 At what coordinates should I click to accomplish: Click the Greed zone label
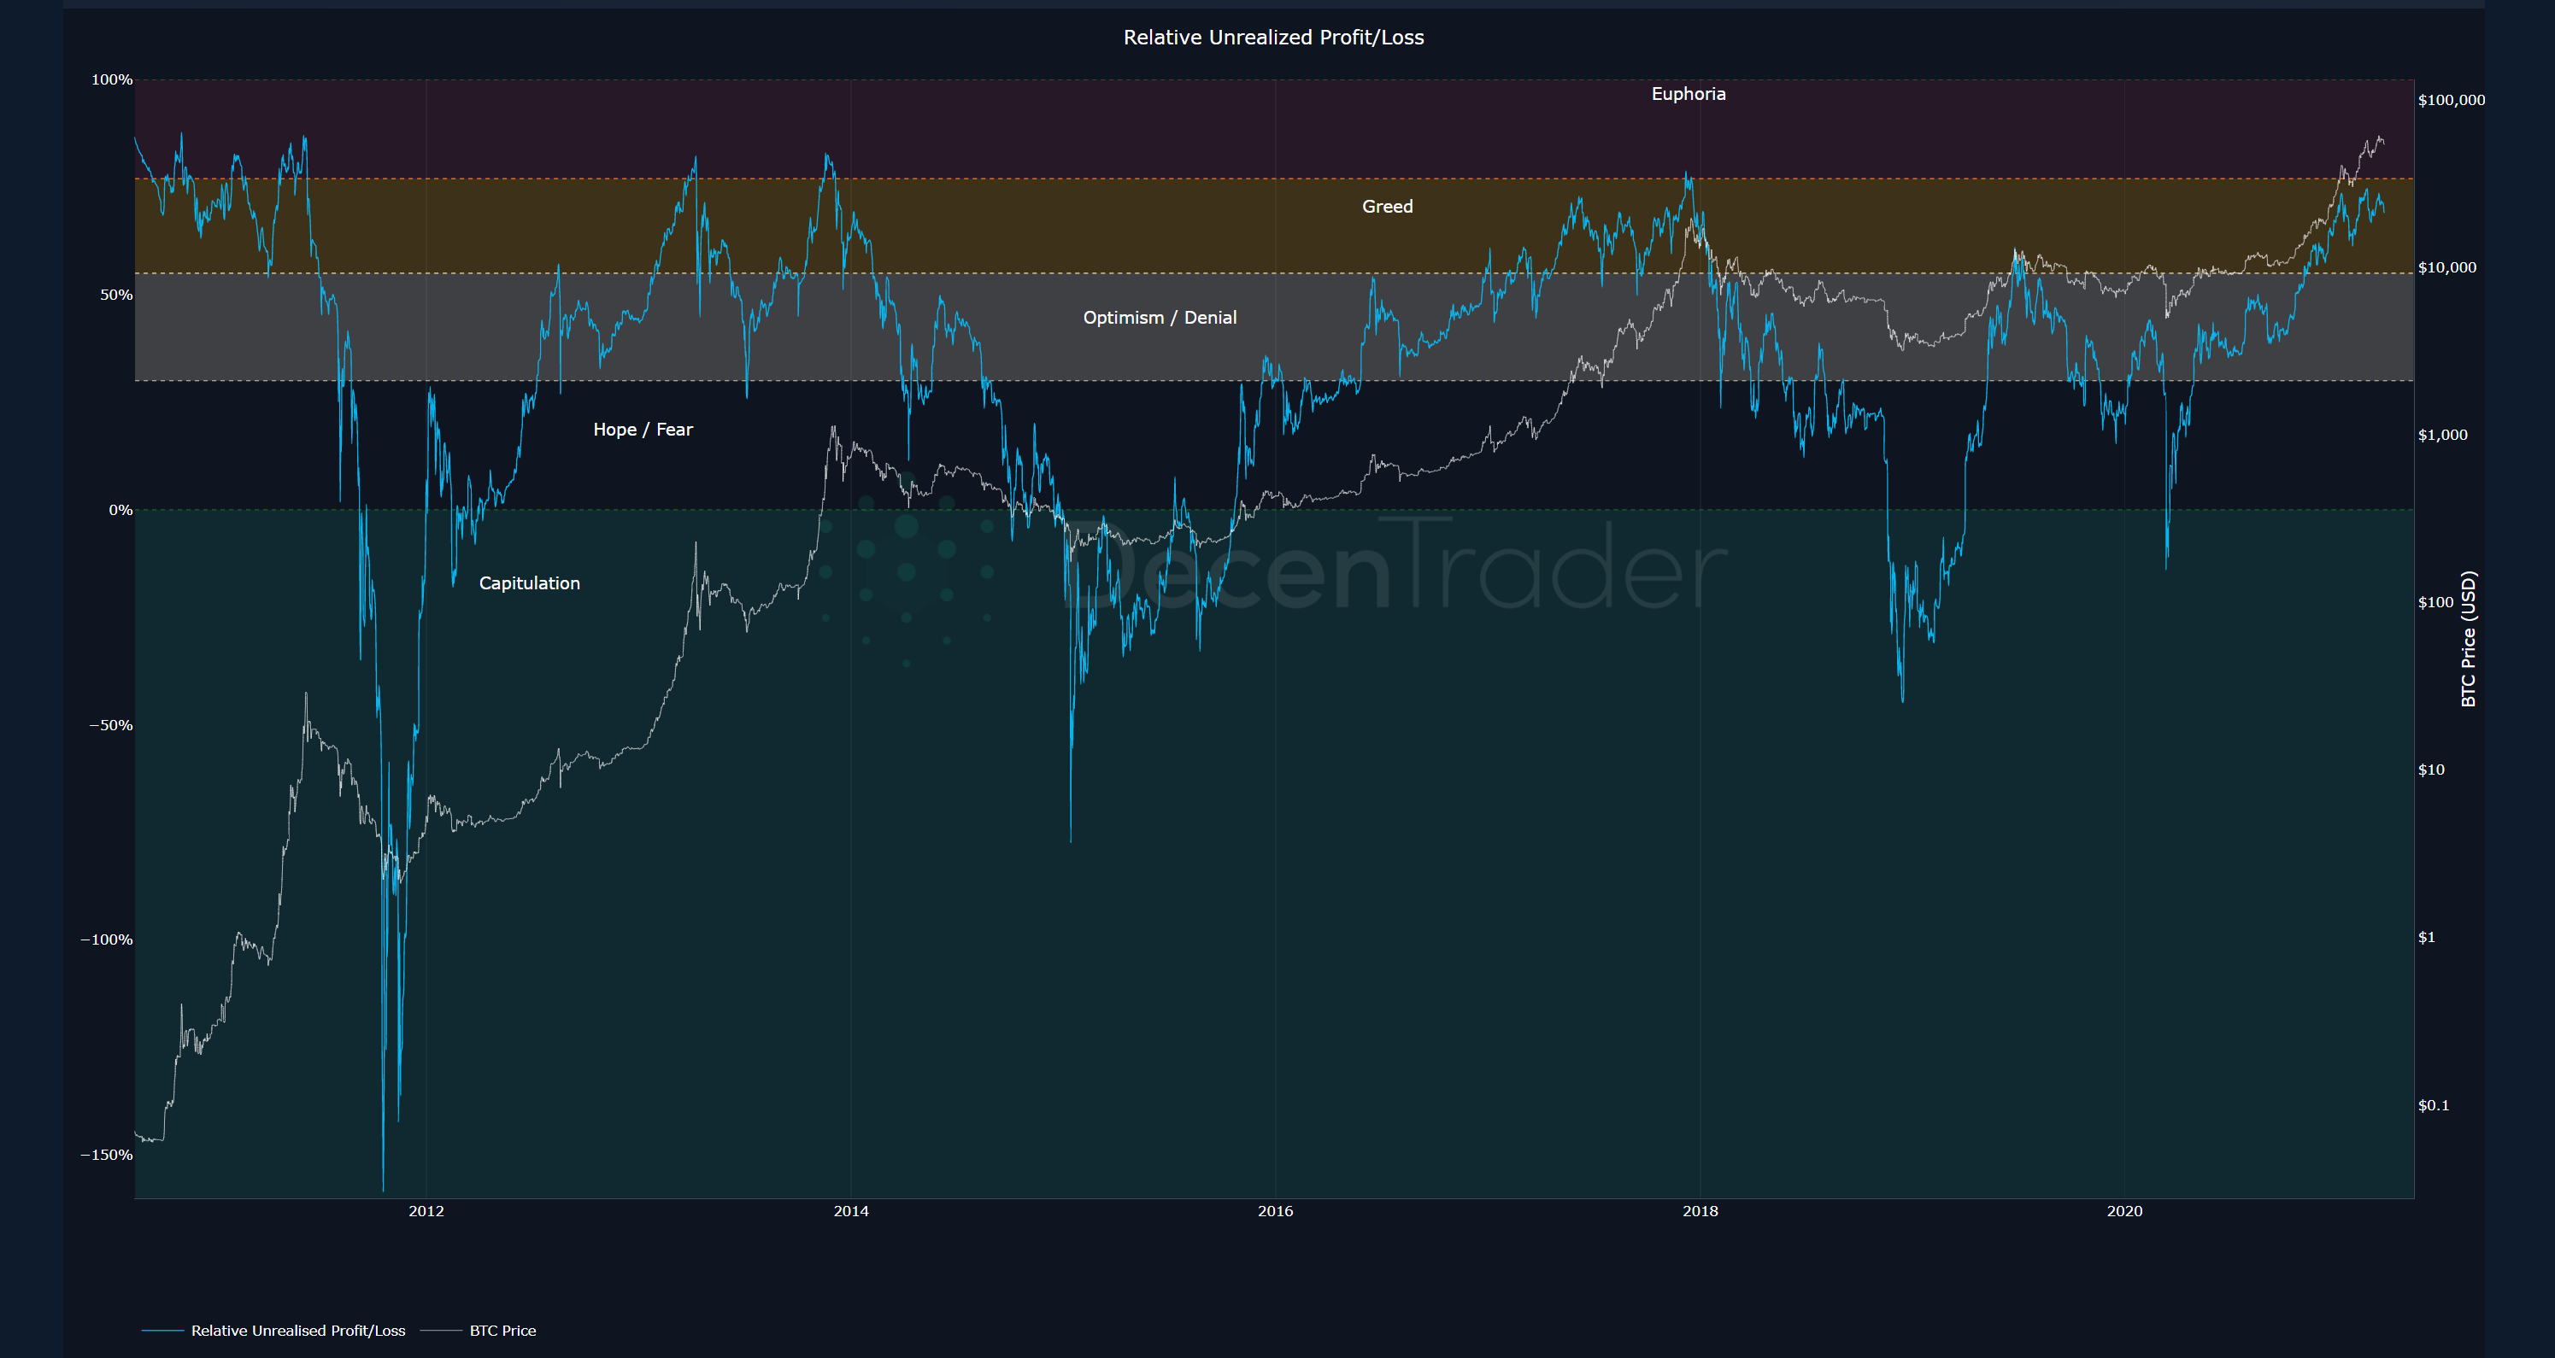click(1387, 206)
